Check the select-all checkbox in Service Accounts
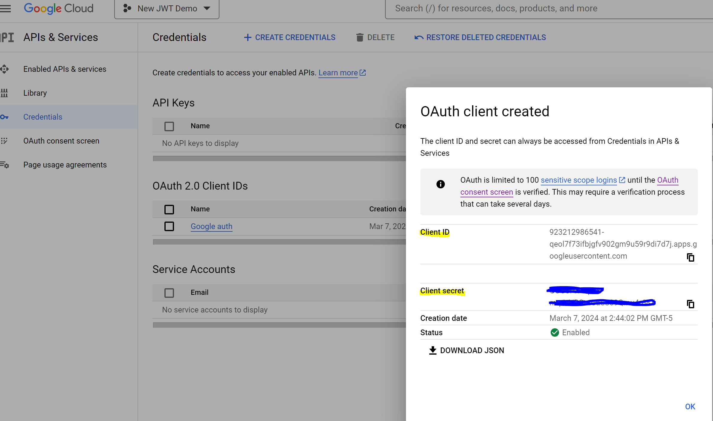 (x=169, y=292)
